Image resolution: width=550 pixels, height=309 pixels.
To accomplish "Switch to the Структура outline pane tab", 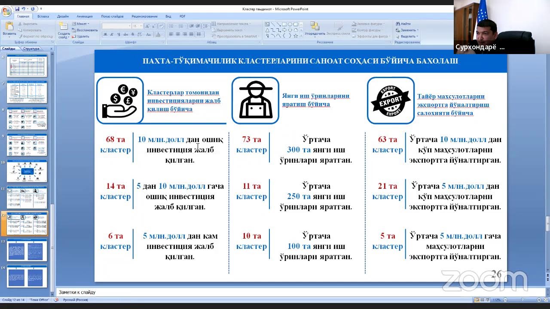I will click(31, 48).
